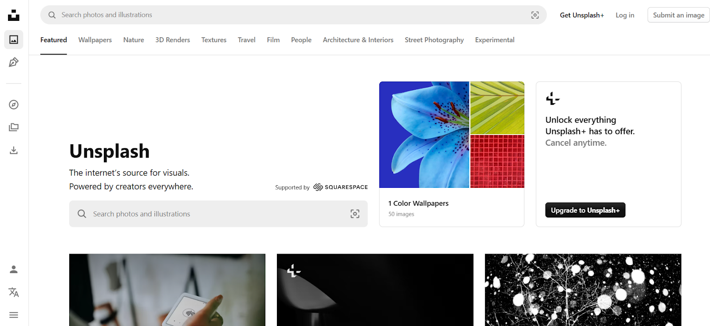Open the blue lily flower thumbnail
The image size is (710, 326).
(424, 135)
